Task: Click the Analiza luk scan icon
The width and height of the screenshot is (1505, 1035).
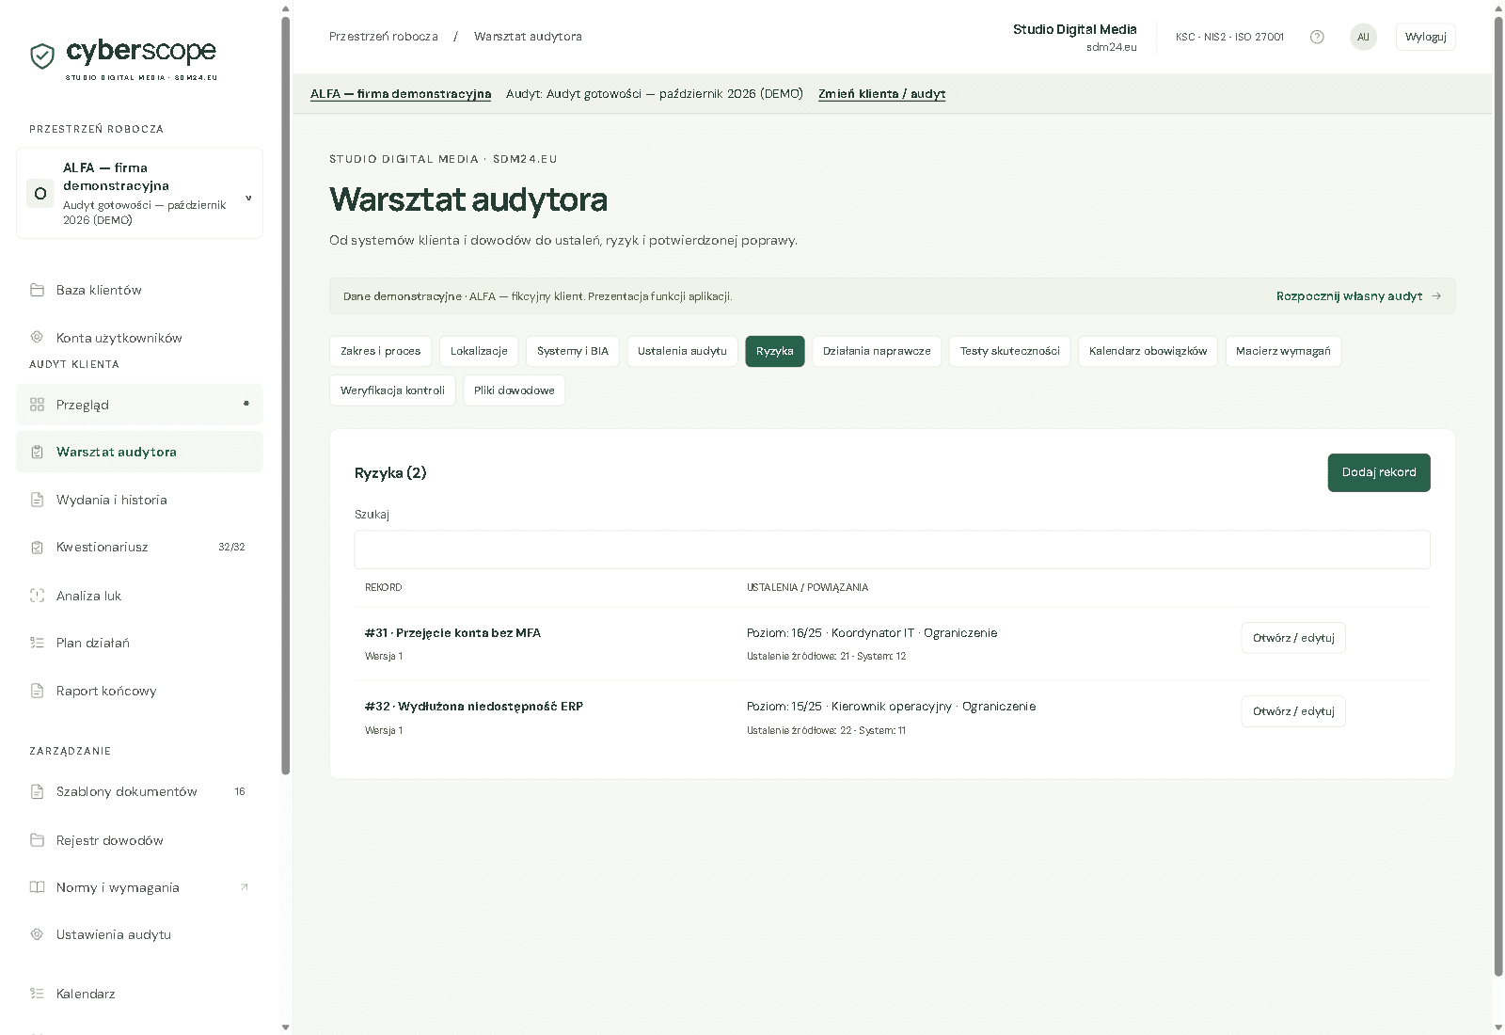Action: pyautogui.click(x=38, y=596)
